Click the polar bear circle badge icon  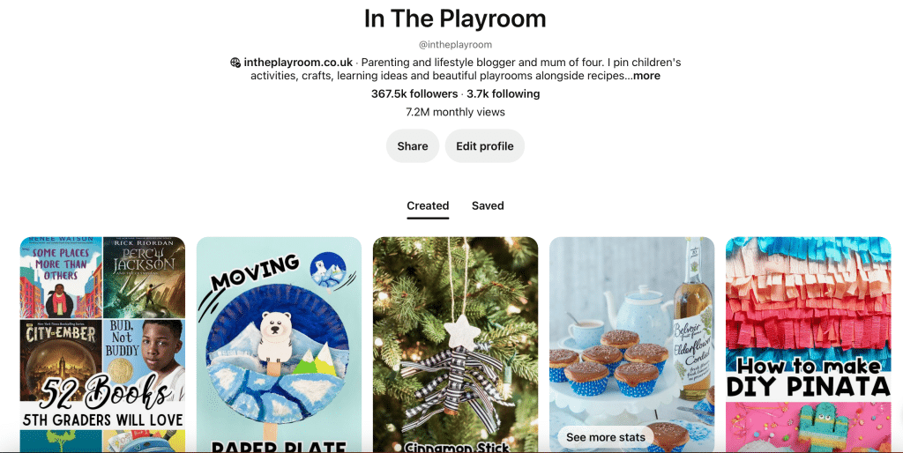(x=328, y=270)
